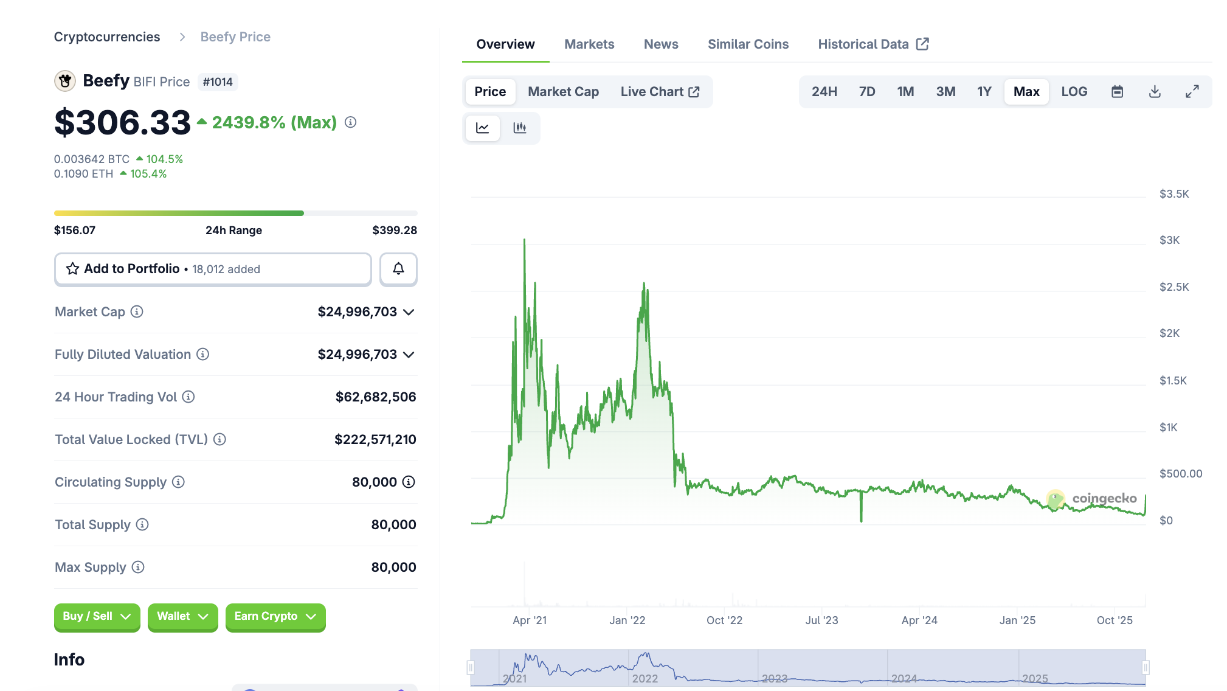Expand the Buy / Sell dropdown
1227x691 pixels.
click(x=97, y=616)
